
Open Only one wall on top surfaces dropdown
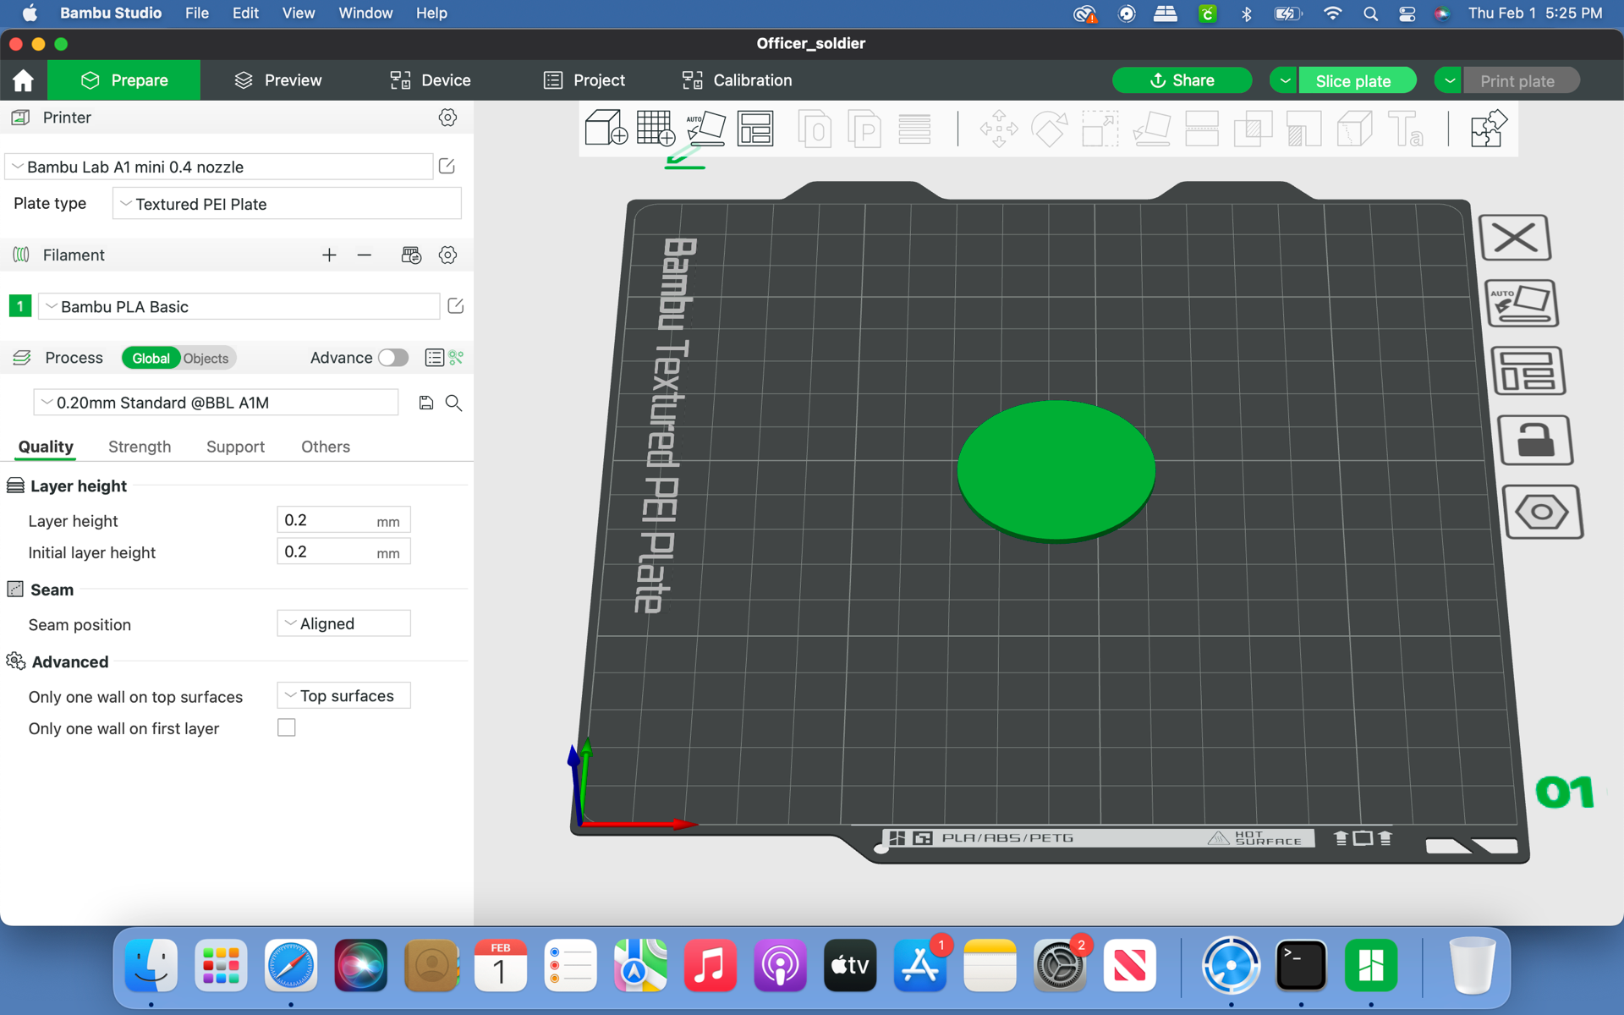point(343,695)
